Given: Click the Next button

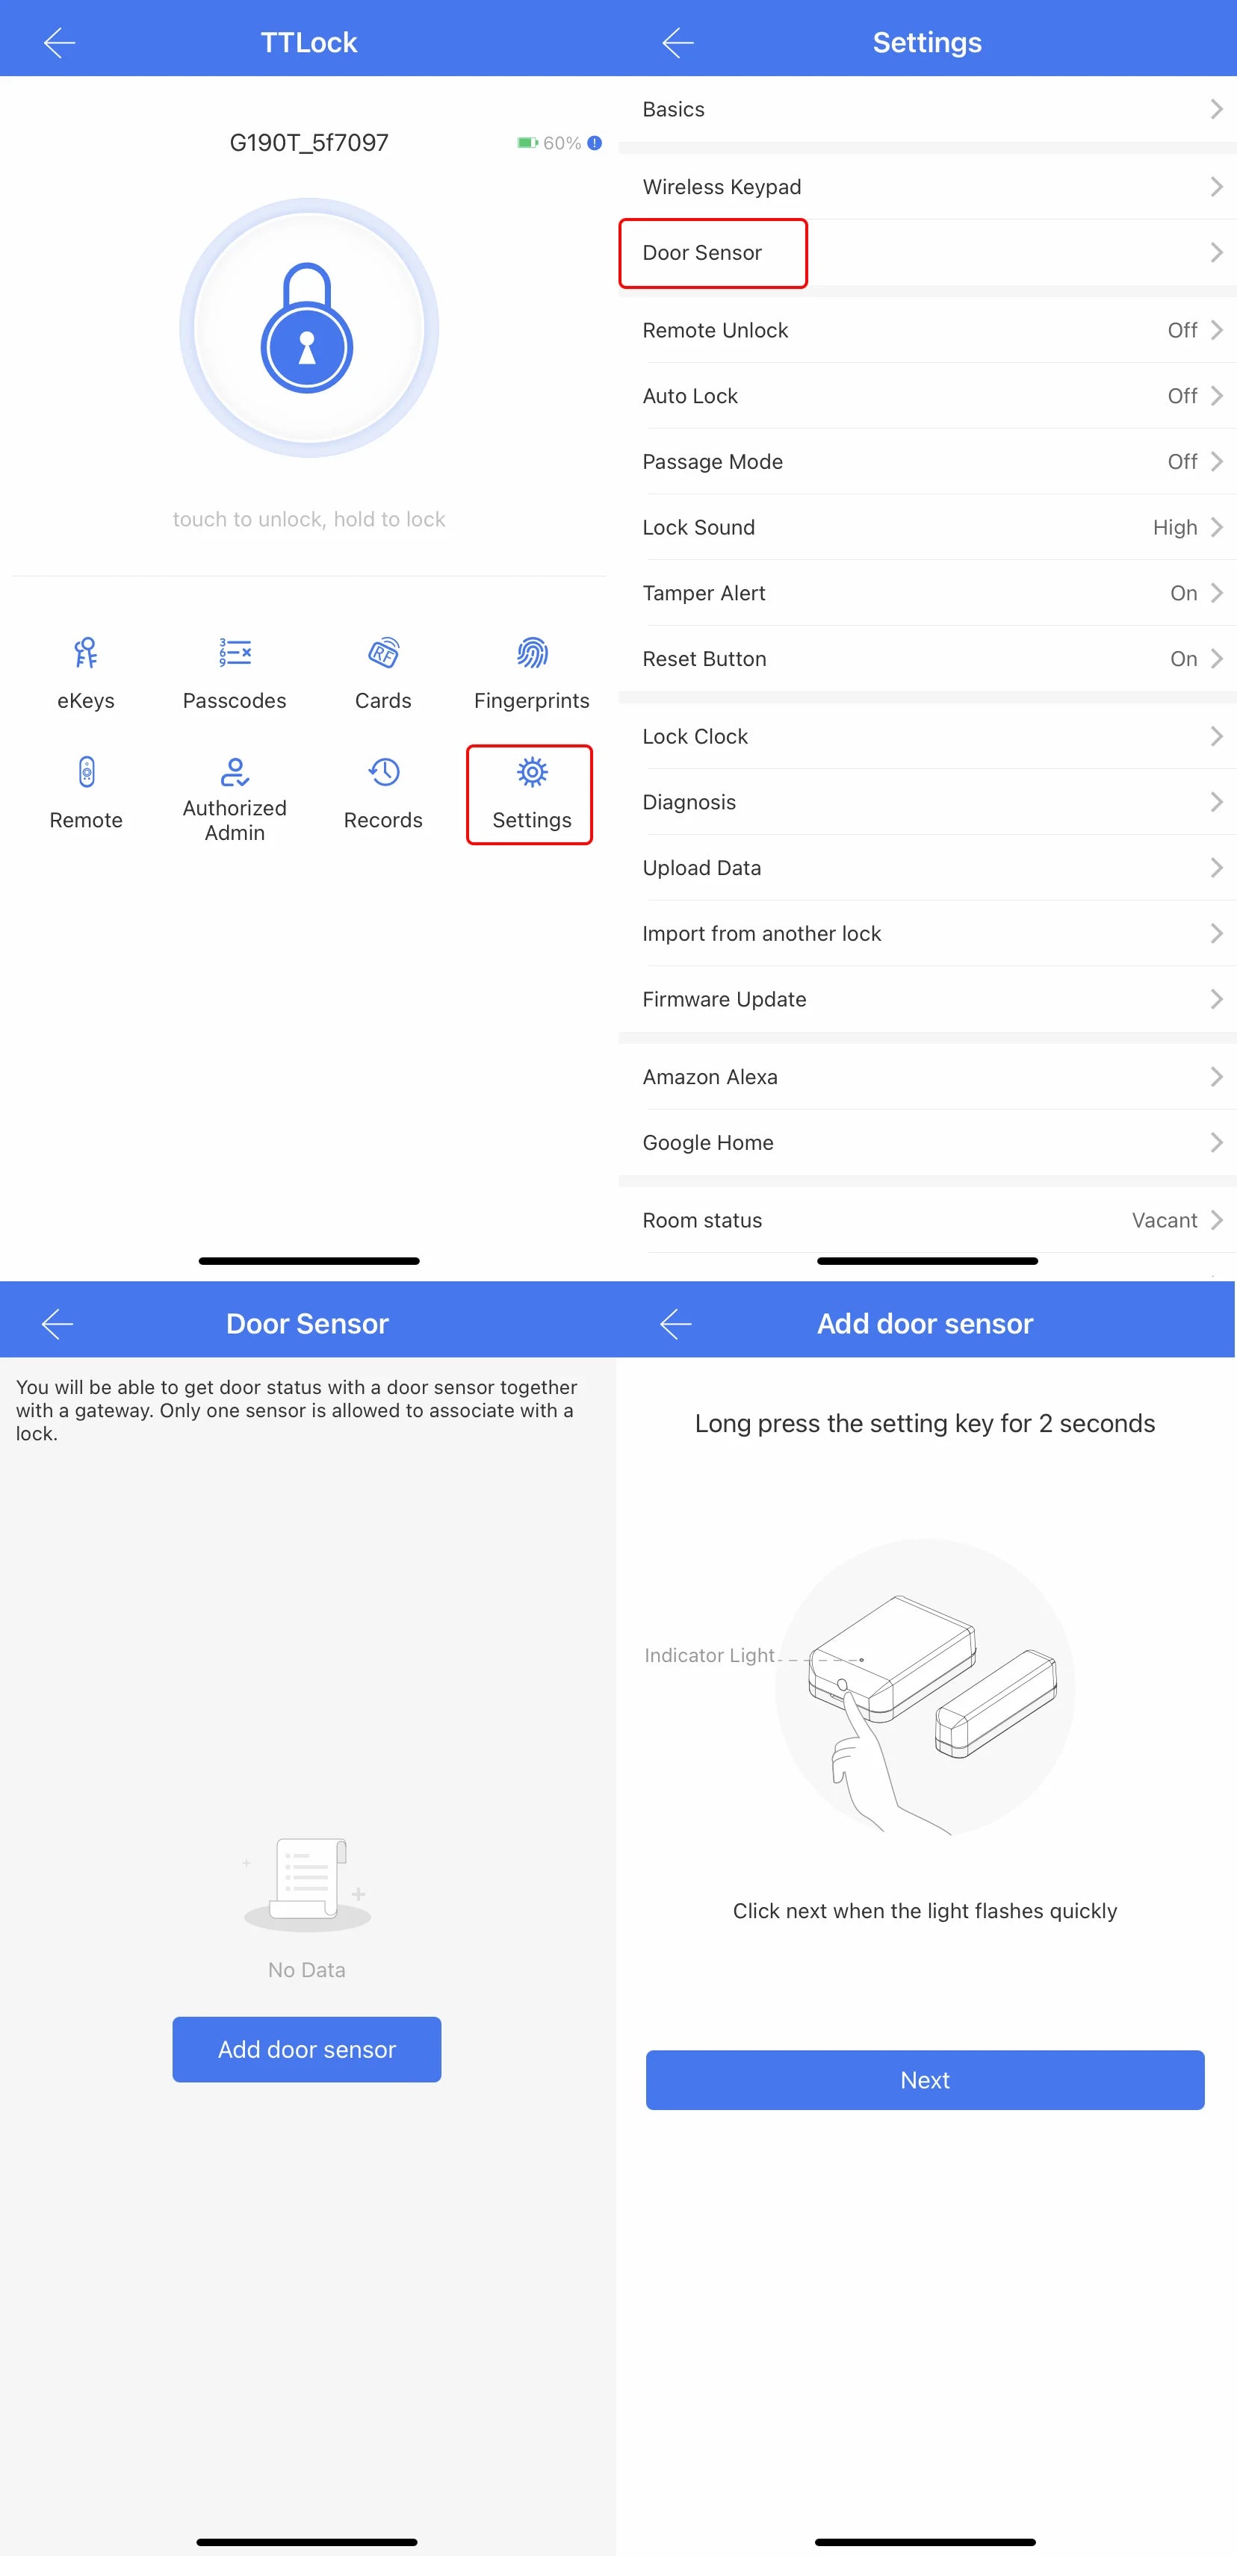Looking at the screenshot, I should (x=925, y=2080).
